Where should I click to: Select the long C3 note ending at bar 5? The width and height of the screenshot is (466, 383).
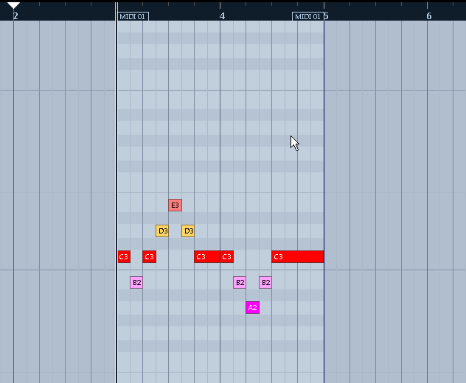(298, 257)
